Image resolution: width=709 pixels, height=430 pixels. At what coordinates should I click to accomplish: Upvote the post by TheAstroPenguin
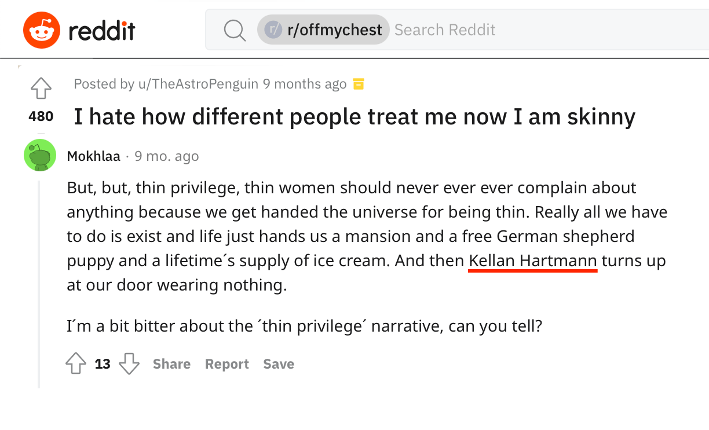(x=41, y=89)
